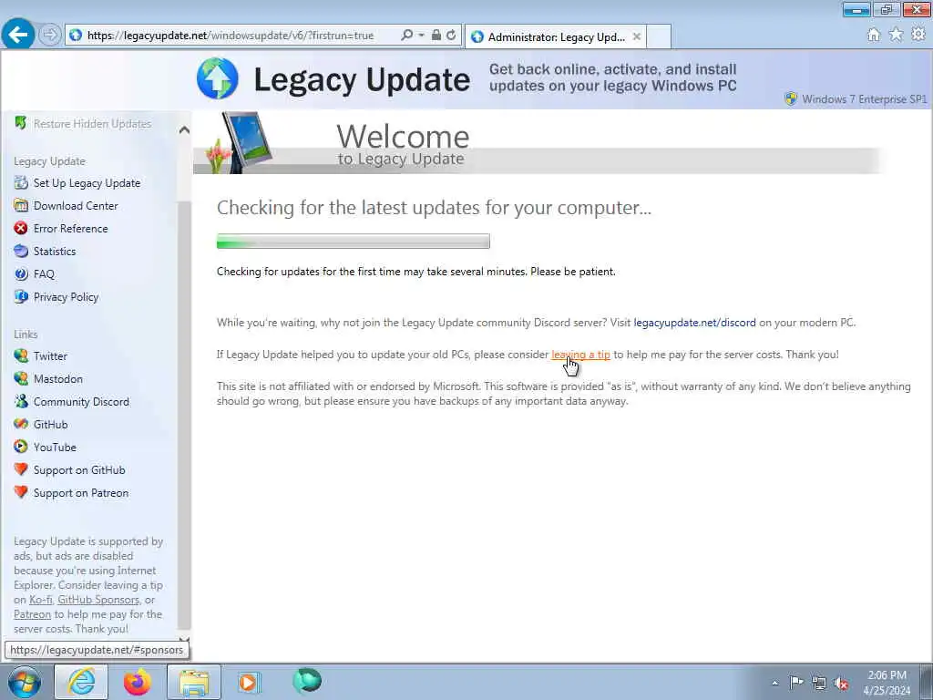Image resolution: width=933 pixels, height=700 pixels.
Task: Open the FAQ link
Action: pos(44,274)
